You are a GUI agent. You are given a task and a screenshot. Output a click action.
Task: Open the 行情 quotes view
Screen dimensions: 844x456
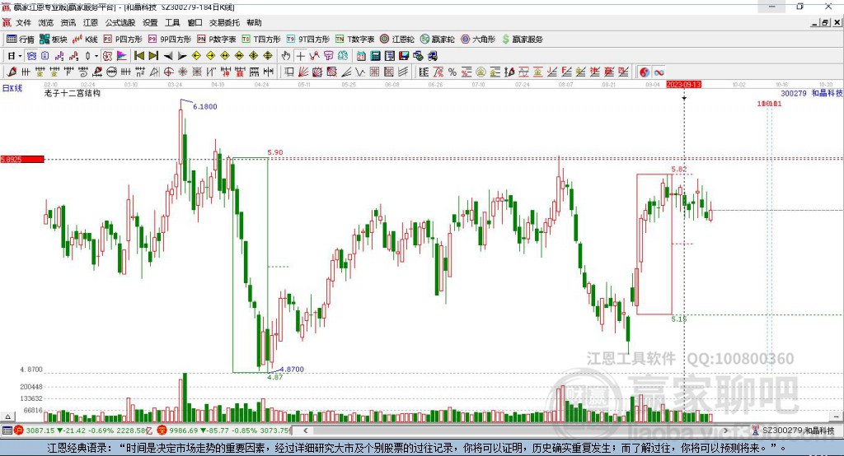click(21, 39)
